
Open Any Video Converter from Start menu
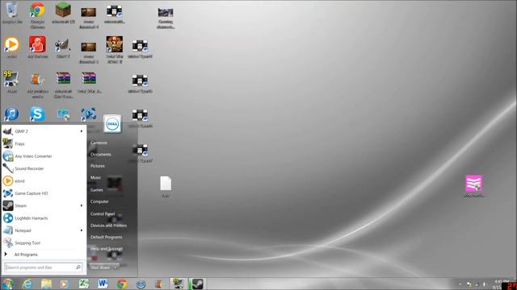click(x=43, y=156)
